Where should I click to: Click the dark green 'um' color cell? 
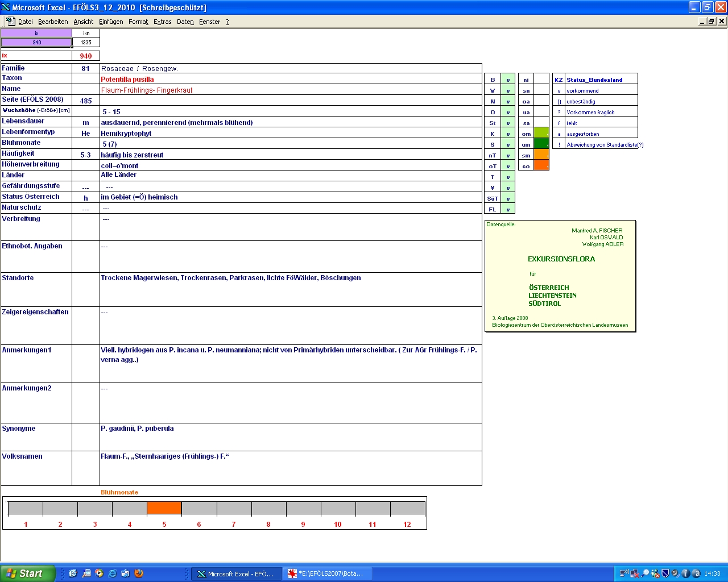(x=541, y=145)
